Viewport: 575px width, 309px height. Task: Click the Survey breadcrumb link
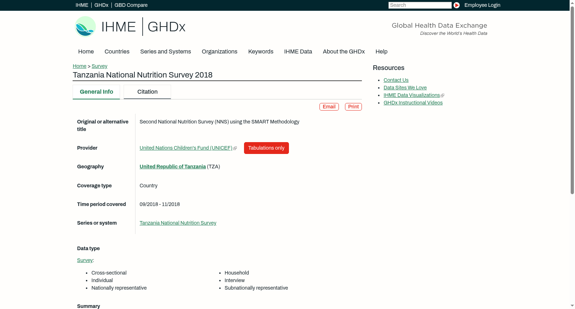100,66
